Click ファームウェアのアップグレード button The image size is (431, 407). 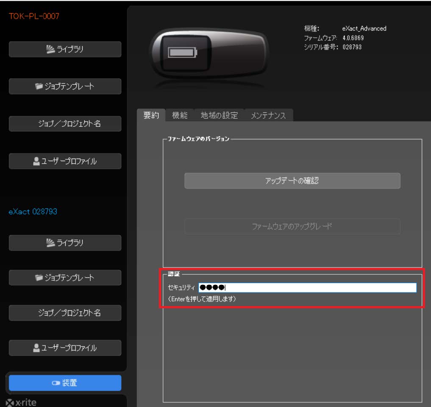coord(292,226)
